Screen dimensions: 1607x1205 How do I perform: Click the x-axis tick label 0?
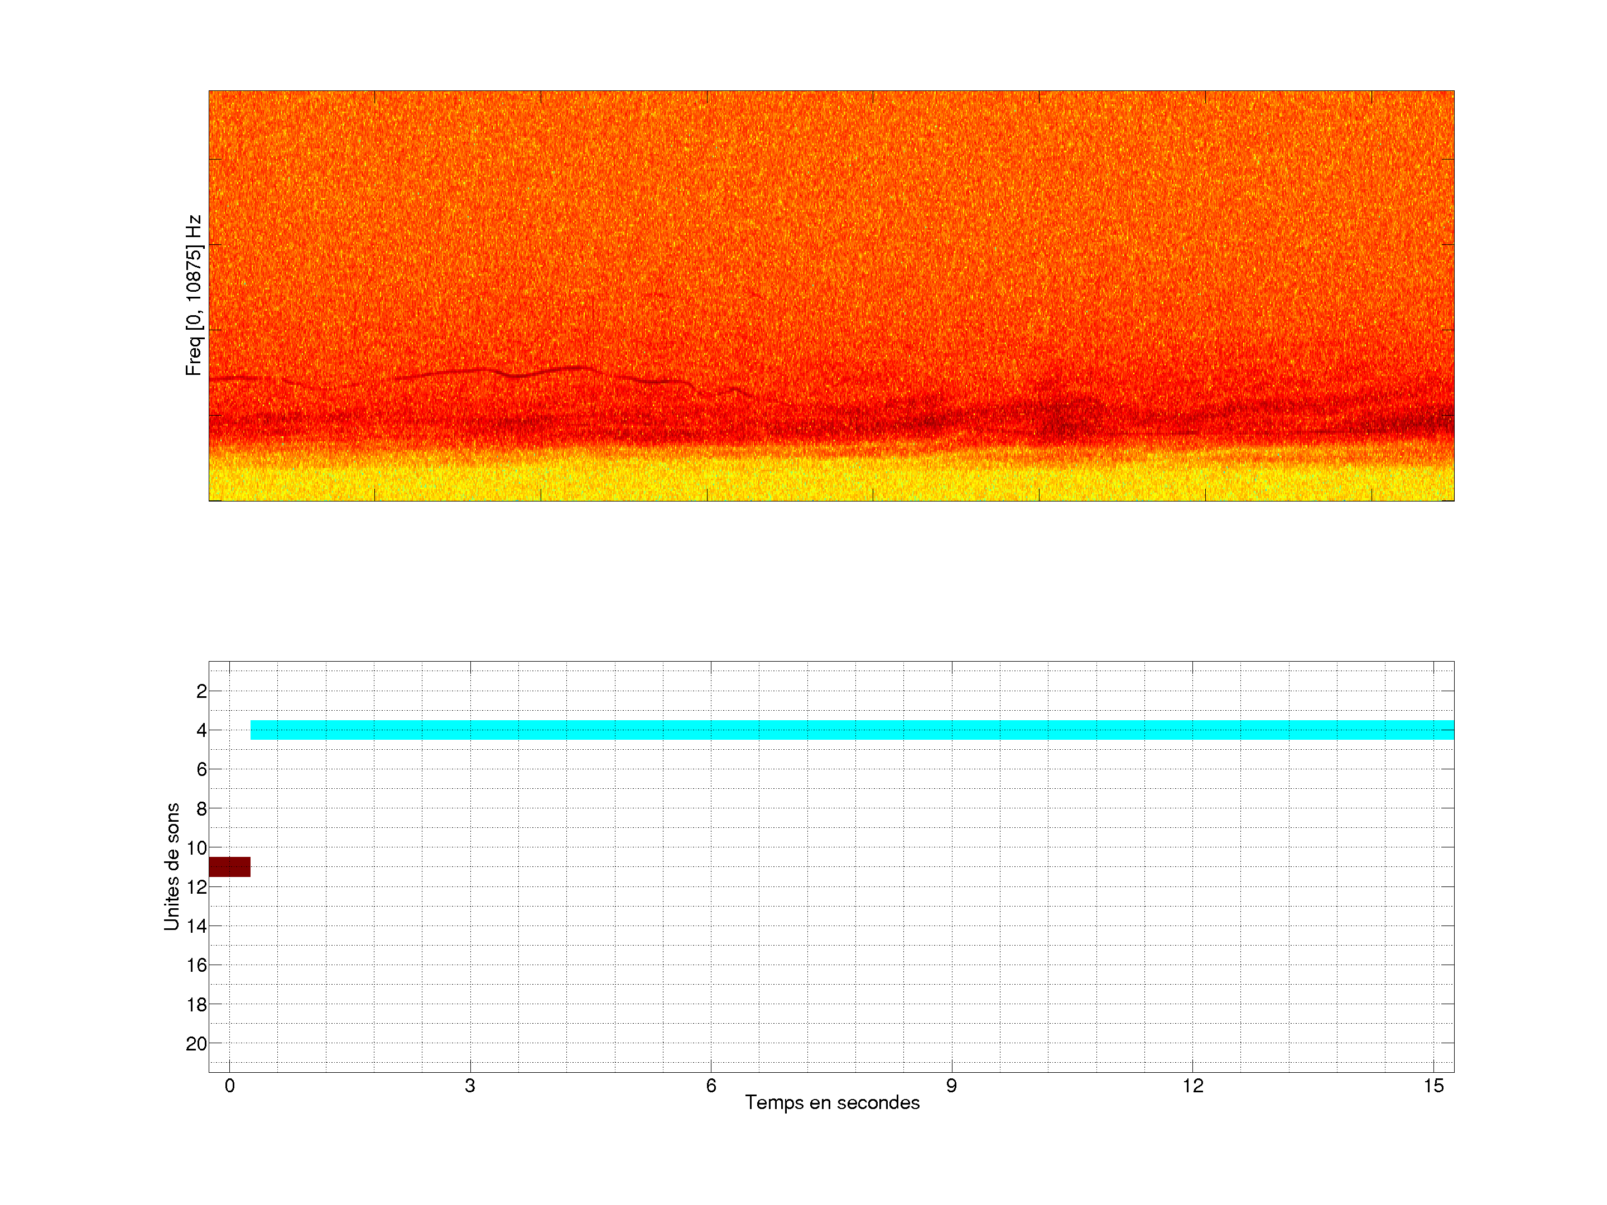pos(229,1086)
